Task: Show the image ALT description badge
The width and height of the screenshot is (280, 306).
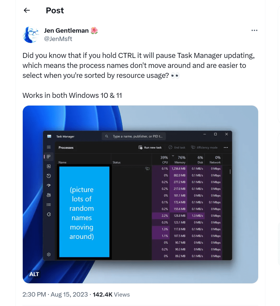Action: pos(34,274)
